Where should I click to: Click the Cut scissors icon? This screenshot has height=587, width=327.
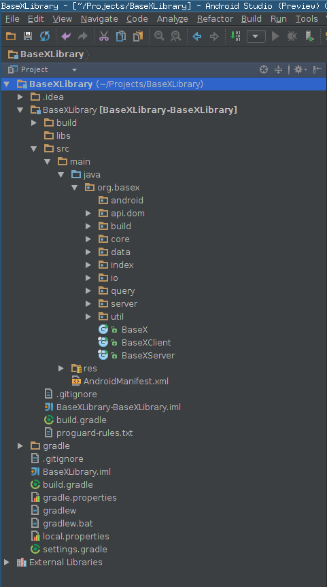point(103,36)
